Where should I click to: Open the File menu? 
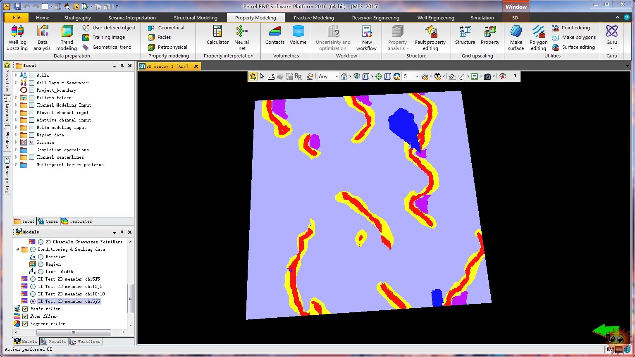[17, 18]
